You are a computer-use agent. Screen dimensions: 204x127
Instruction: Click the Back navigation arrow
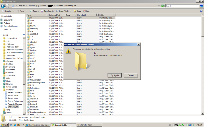tap(3, 6)
